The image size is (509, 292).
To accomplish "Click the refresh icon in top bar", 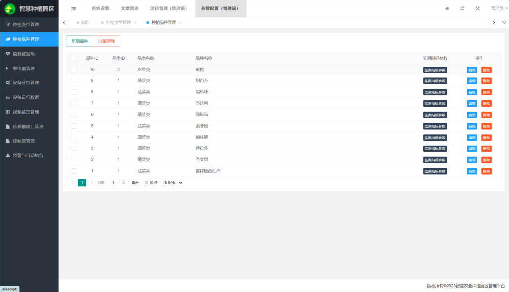I will click(x=462, y=8).
